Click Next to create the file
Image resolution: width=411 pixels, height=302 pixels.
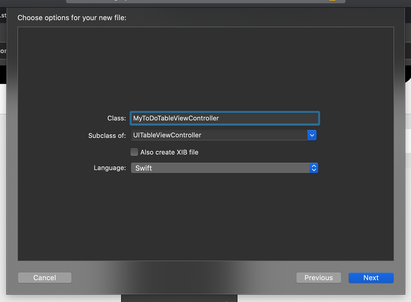371,278
